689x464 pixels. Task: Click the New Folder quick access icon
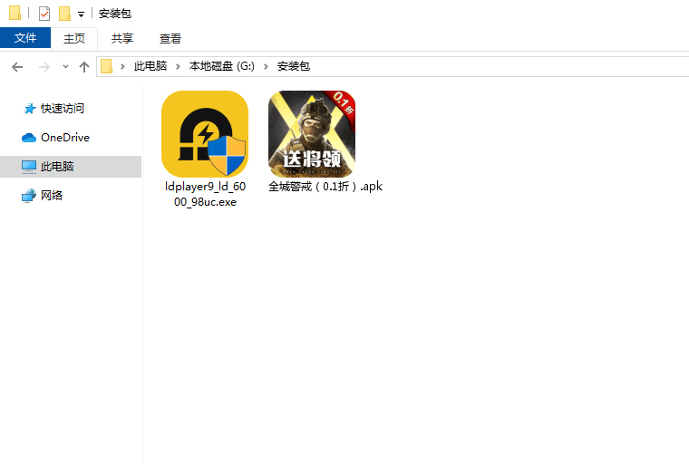64,14
